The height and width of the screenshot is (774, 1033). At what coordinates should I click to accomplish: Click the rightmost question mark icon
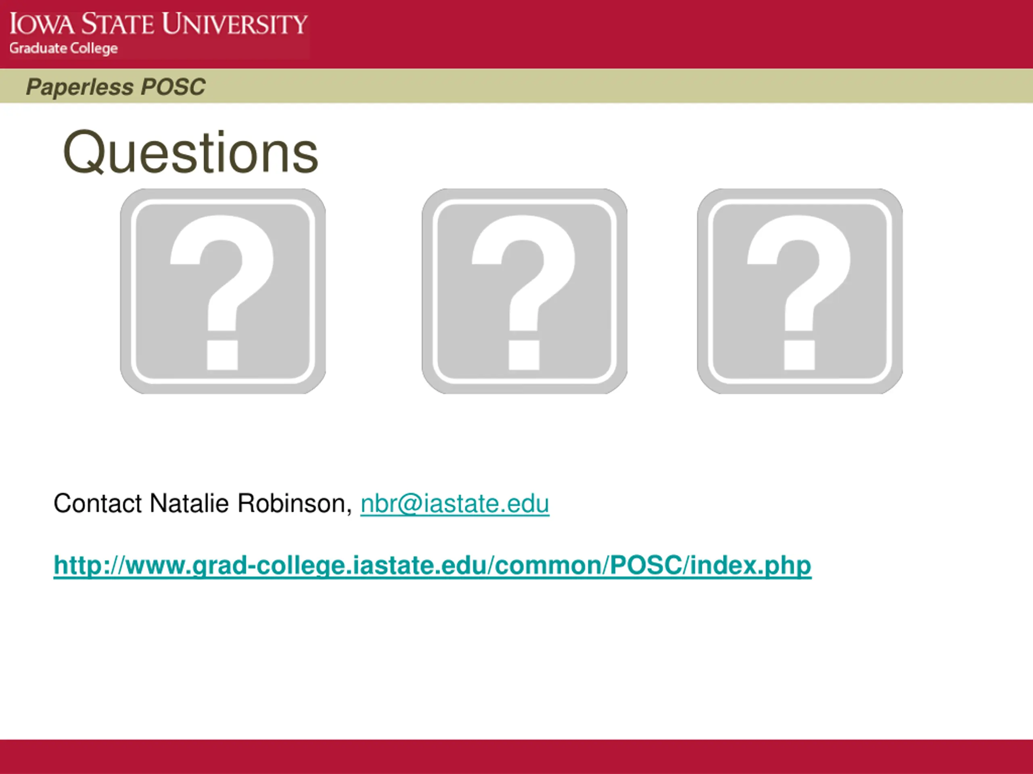(x=799, y=291)
